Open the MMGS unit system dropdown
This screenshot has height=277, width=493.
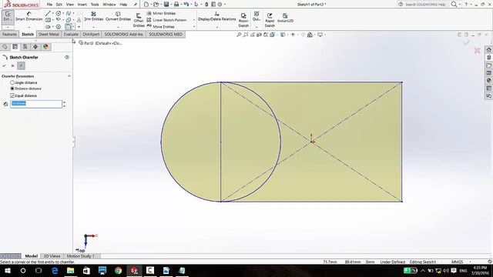[470, 262]
